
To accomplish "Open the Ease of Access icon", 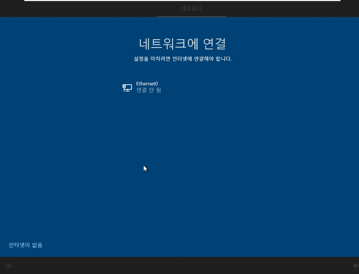I will [8, 266].
